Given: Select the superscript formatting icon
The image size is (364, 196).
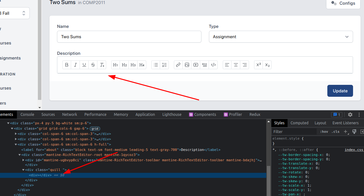Looking at the screenshot, I should 258,65.
